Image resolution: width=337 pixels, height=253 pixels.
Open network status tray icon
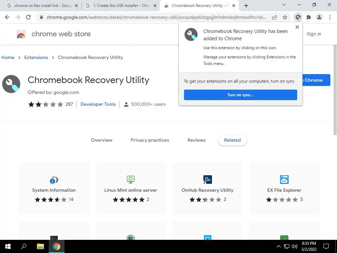pos(287,246)
